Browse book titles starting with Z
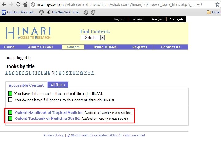Image resolution: width=221 pixels, height=165 pixels. 92,73
